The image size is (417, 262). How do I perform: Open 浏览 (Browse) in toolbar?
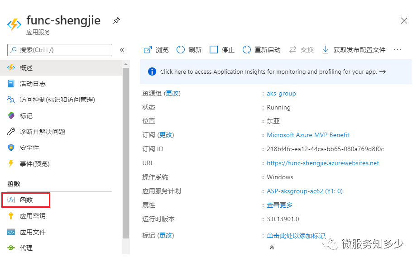click(156, 50)
